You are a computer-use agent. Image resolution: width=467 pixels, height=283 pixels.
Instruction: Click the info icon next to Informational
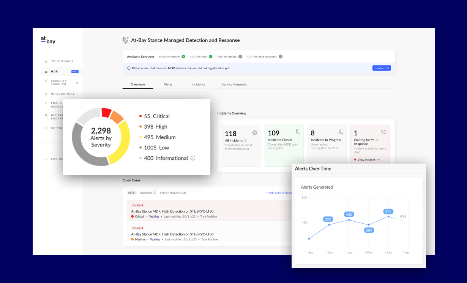click(193, 158)
